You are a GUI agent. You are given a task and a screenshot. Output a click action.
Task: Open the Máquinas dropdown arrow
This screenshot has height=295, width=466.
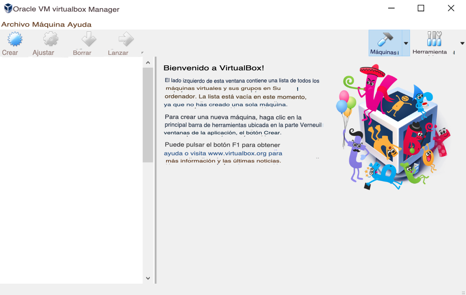coord(405,43)
